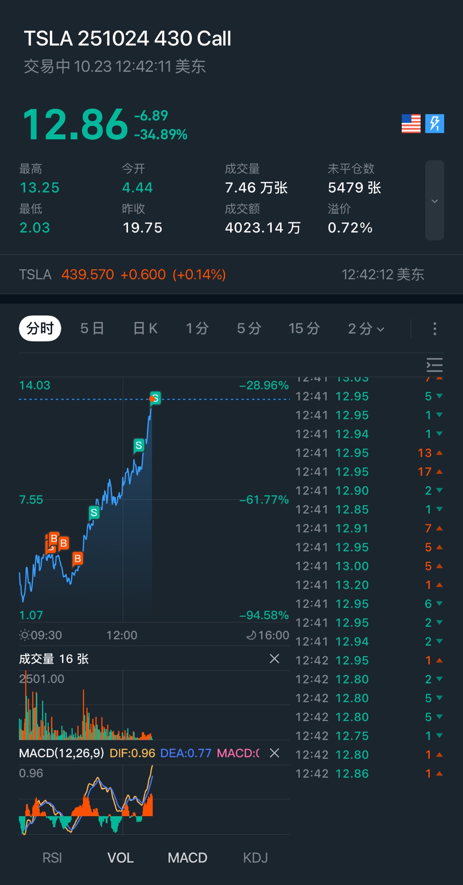Tap the lowest B buy marker on chart
The image size is (463, 885).
(x=77, y=558)
